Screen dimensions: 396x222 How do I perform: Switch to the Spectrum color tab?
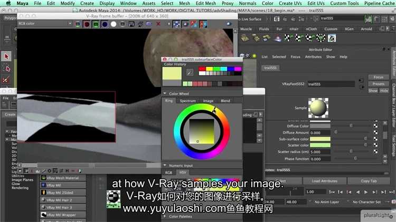click(x=187, y=101)
